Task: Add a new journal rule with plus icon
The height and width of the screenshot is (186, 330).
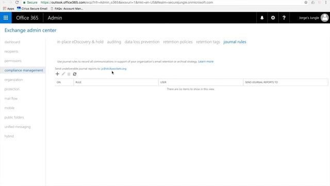Action: click(57, 74)
